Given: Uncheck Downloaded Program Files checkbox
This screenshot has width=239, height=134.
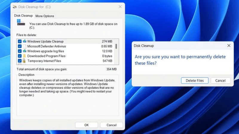Looking at the screenshot, I should point(20,56).
